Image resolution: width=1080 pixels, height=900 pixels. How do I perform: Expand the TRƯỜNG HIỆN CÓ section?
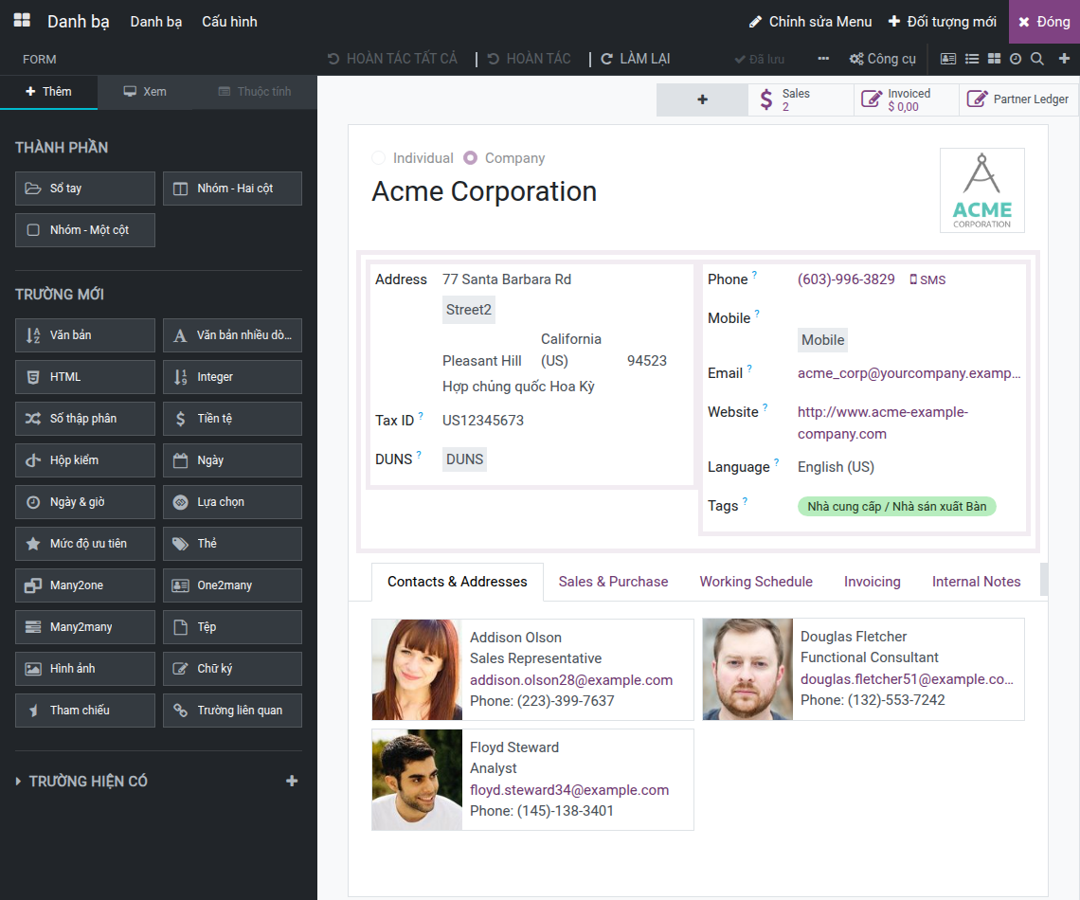(x=81, y=781)
